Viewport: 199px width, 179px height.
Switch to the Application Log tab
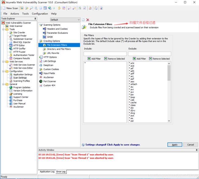pos(47,172)
